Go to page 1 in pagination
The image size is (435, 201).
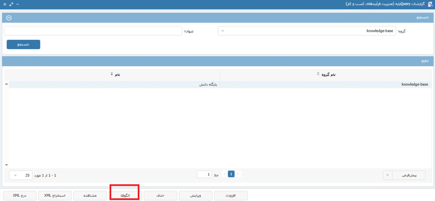(231, 174)
